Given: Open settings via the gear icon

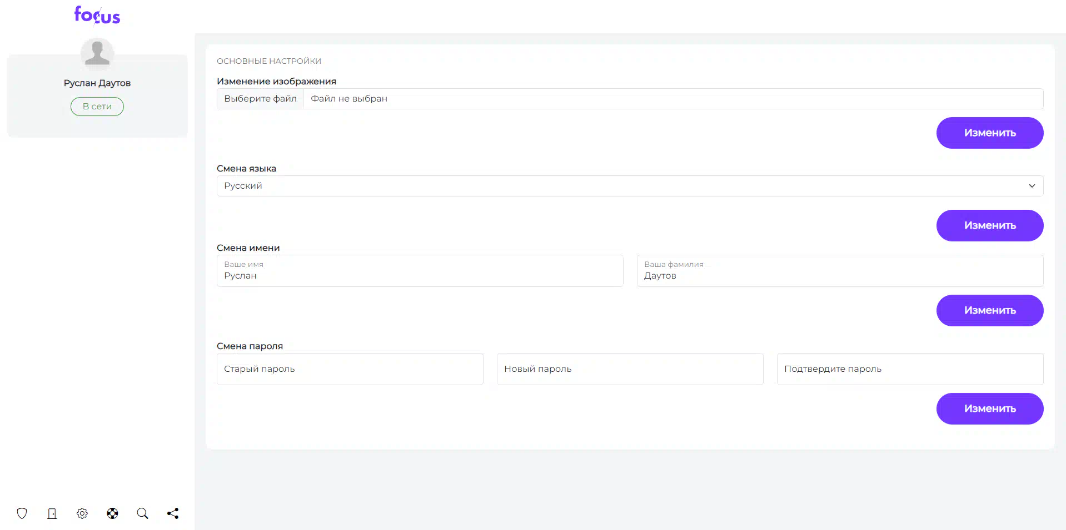Looking at the screenshot, I should coord(82,513).
